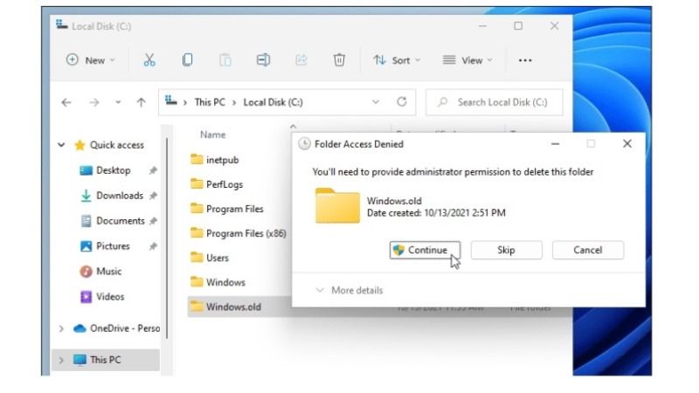
Task: Click the Windows.old folder icon in dialog
Action: 337,205
